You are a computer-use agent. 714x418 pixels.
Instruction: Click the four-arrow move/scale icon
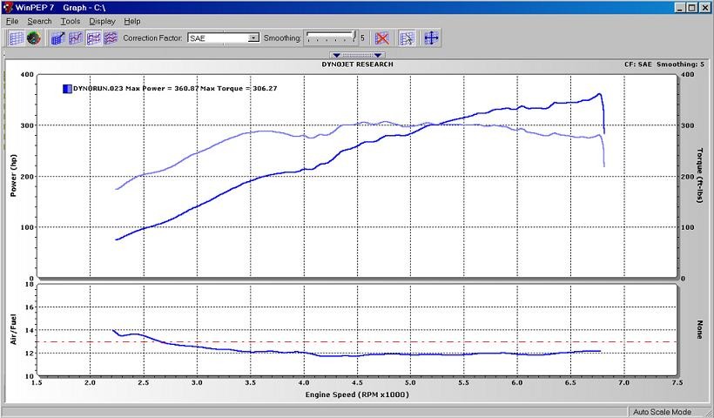pyautogui.click(x=431, y=38)
